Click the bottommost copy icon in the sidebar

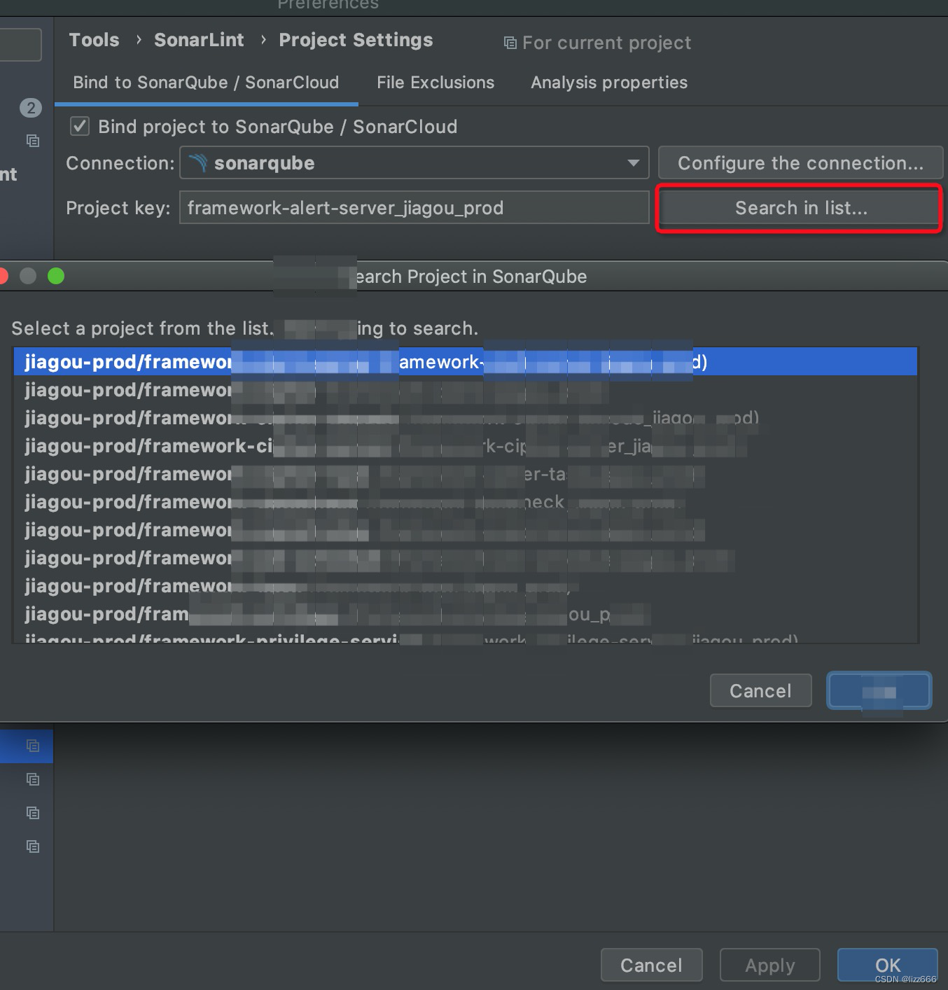(x=33, y=846)
